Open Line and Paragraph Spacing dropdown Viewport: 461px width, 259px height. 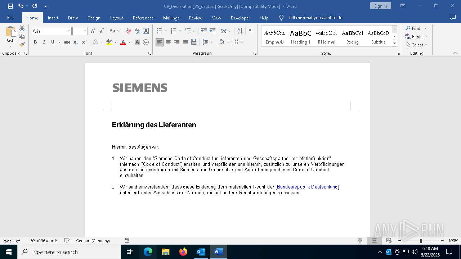(207, 42)
